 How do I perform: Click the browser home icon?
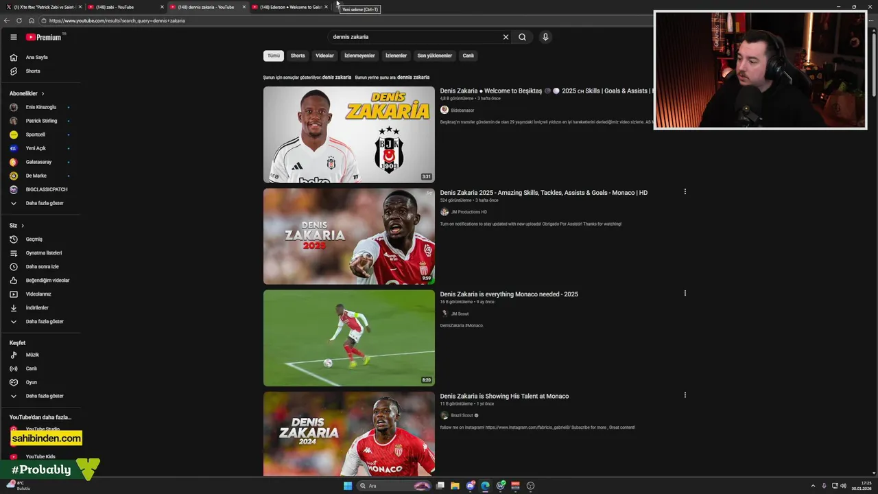coord(32,21)
